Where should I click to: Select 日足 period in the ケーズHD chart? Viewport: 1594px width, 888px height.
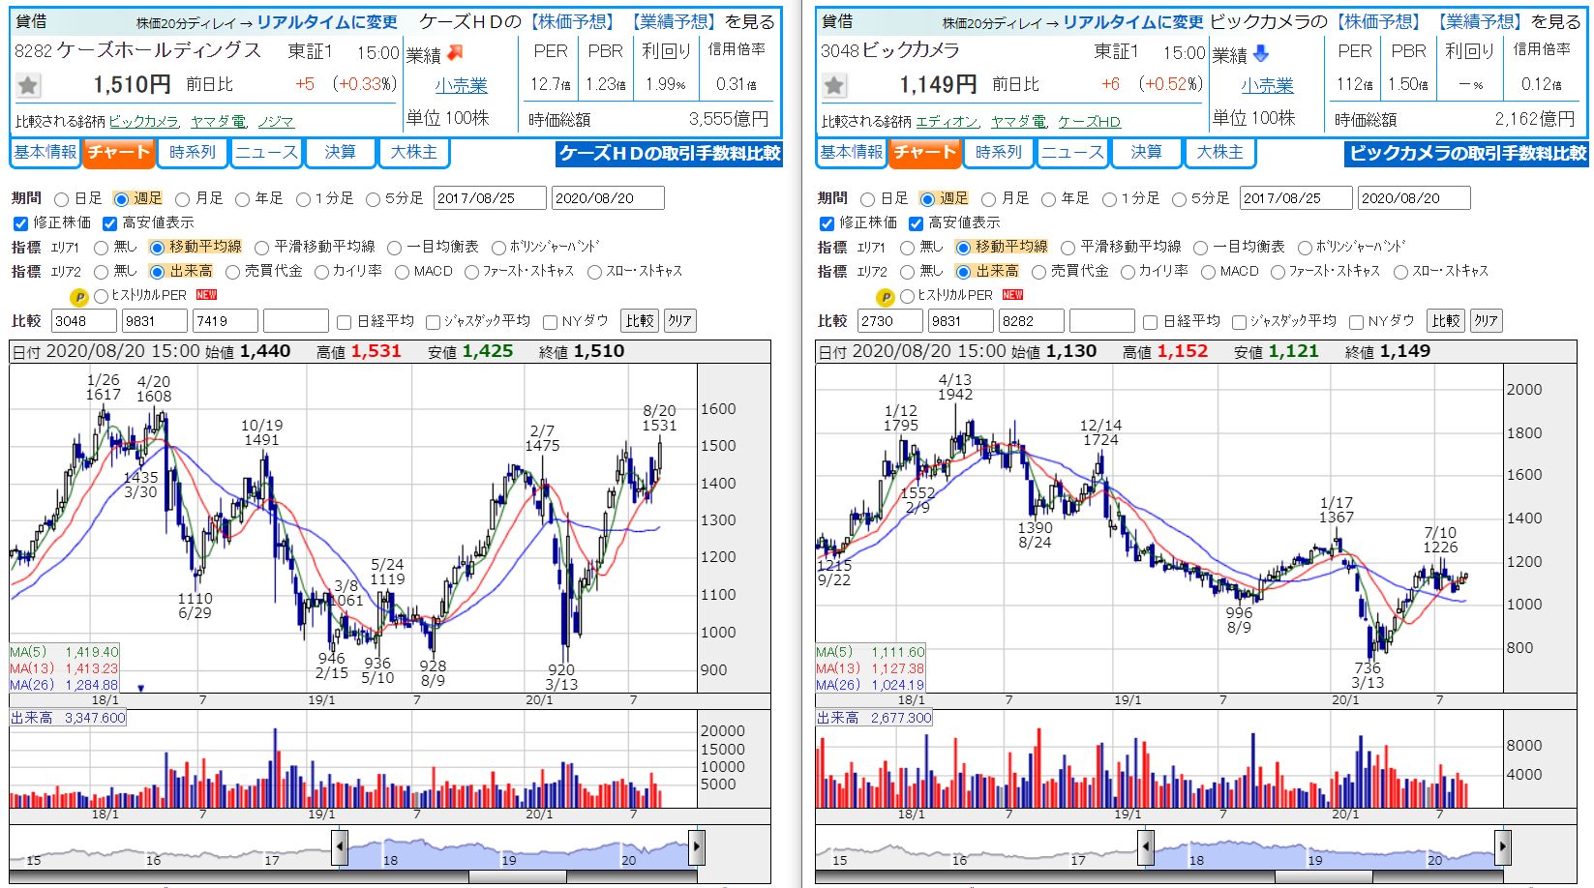[x=62, y=199]
